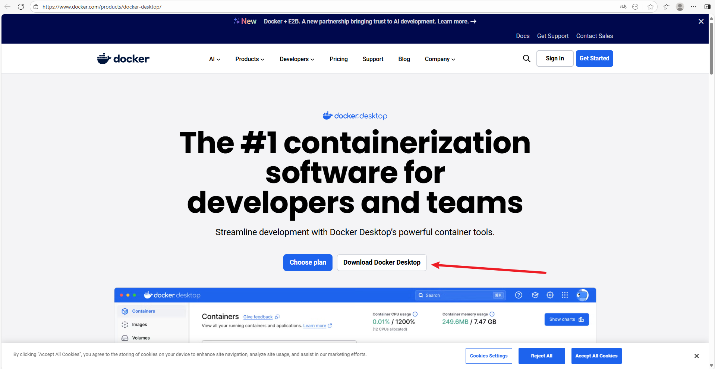Image resolution: width=715 pixels, height=369 pixels.
Task: Open the Pricing page
Action: pyautogui.click(x=338, y=59)
